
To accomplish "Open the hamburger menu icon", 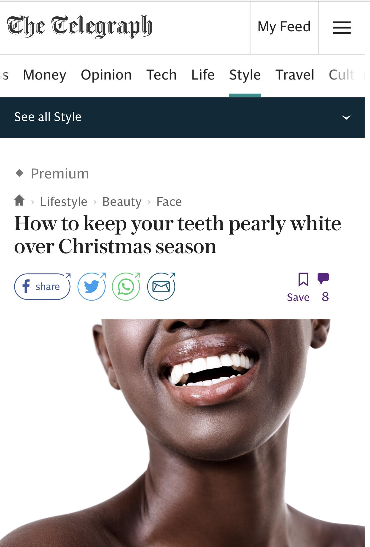I will (x=341, y=28).
